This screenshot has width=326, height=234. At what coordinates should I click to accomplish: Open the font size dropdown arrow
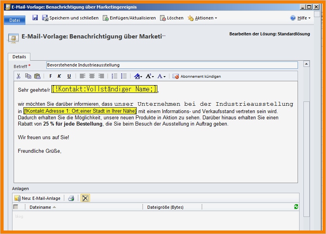152,76
